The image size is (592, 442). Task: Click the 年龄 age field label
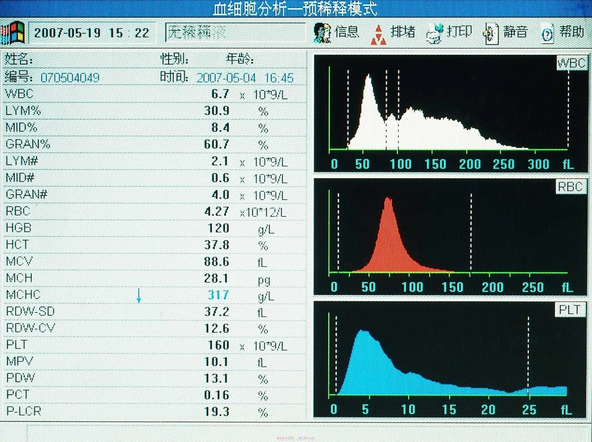[240, 59]
